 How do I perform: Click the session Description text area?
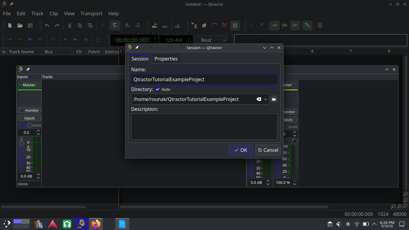(204, 126)
